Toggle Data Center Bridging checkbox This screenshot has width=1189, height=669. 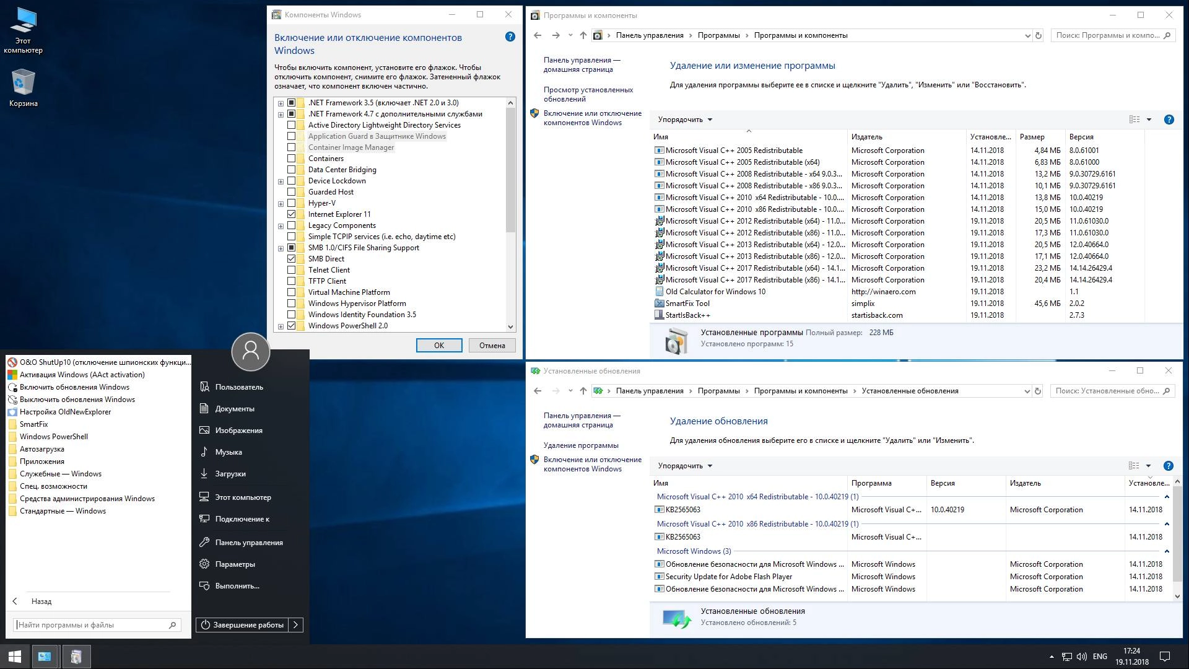[x=291, y=170]
